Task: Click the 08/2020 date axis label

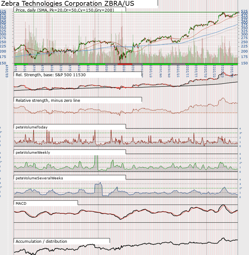Action: click(160, 71)
